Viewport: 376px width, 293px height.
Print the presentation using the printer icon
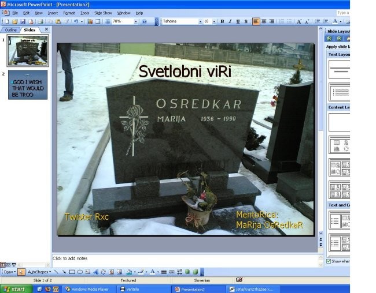40,21
